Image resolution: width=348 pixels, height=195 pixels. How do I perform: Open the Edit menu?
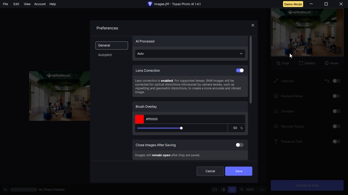(x=16, y=4)
